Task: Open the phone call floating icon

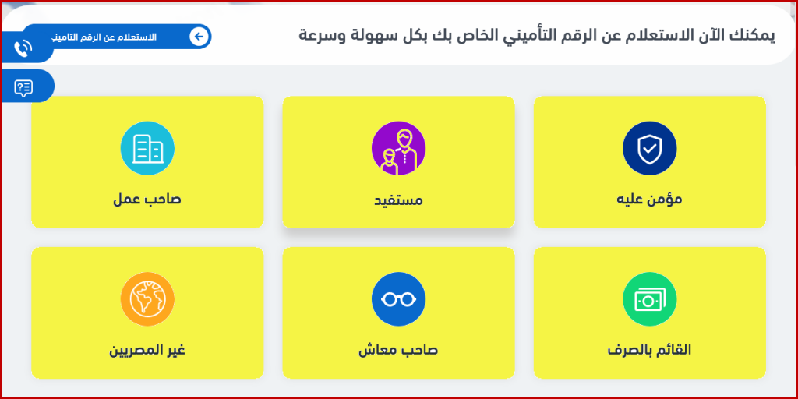Action: (23, 49)
